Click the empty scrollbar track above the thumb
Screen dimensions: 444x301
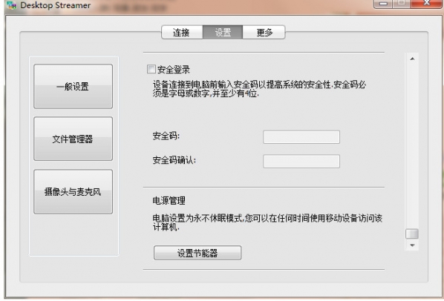[x=412, y=145]
